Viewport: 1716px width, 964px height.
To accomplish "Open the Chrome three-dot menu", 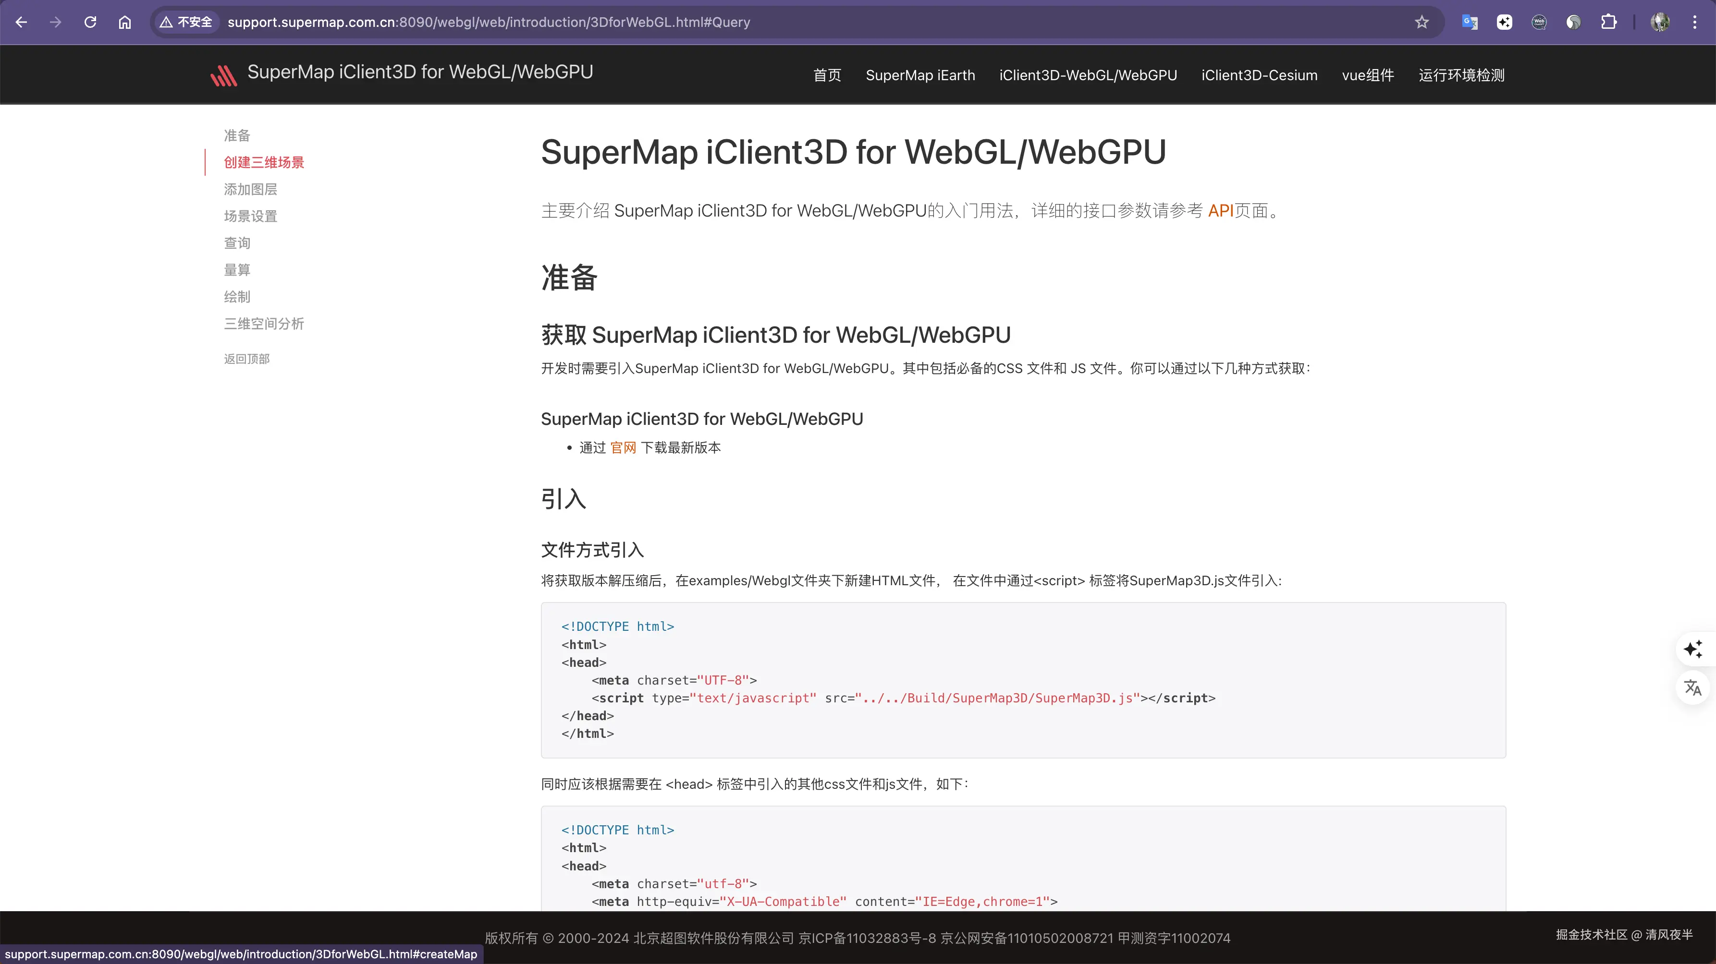I will [x=1695, y=22].
